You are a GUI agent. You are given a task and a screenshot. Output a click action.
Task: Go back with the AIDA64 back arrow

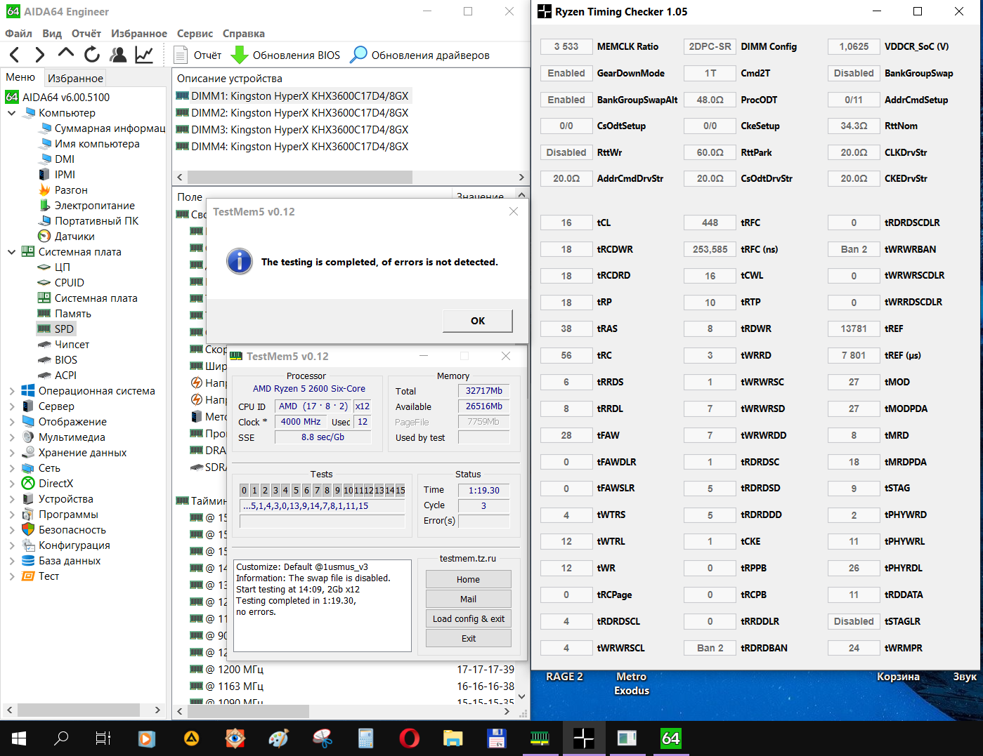pos(15,55)
